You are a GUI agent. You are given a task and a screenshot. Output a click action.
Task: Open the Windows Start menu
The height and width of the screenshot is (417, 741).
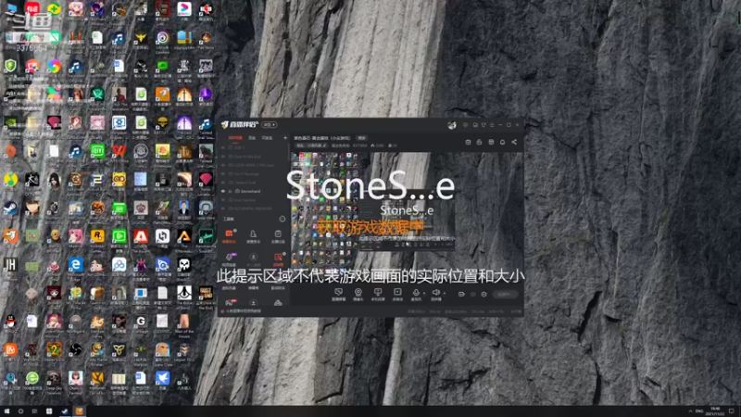point(6,411)
